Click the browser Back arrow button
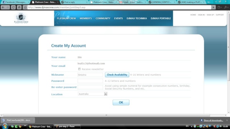 point(3,7)
